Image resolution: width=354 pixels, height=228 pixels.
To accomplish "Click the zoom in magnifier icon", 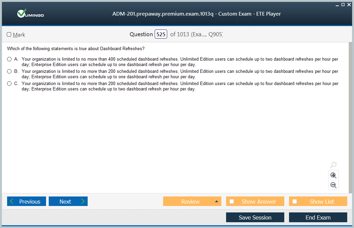I will pyautogui.click(x=333, y=175).
